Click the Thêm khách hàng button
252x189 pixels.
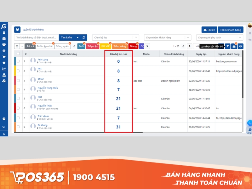pyautogui.click(x=231, y=30)
